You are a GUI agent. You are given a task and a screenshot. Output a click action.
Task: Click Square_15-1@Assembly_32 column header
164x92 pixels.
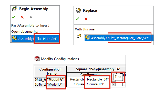pyautogui.click(x=96, y=69)
